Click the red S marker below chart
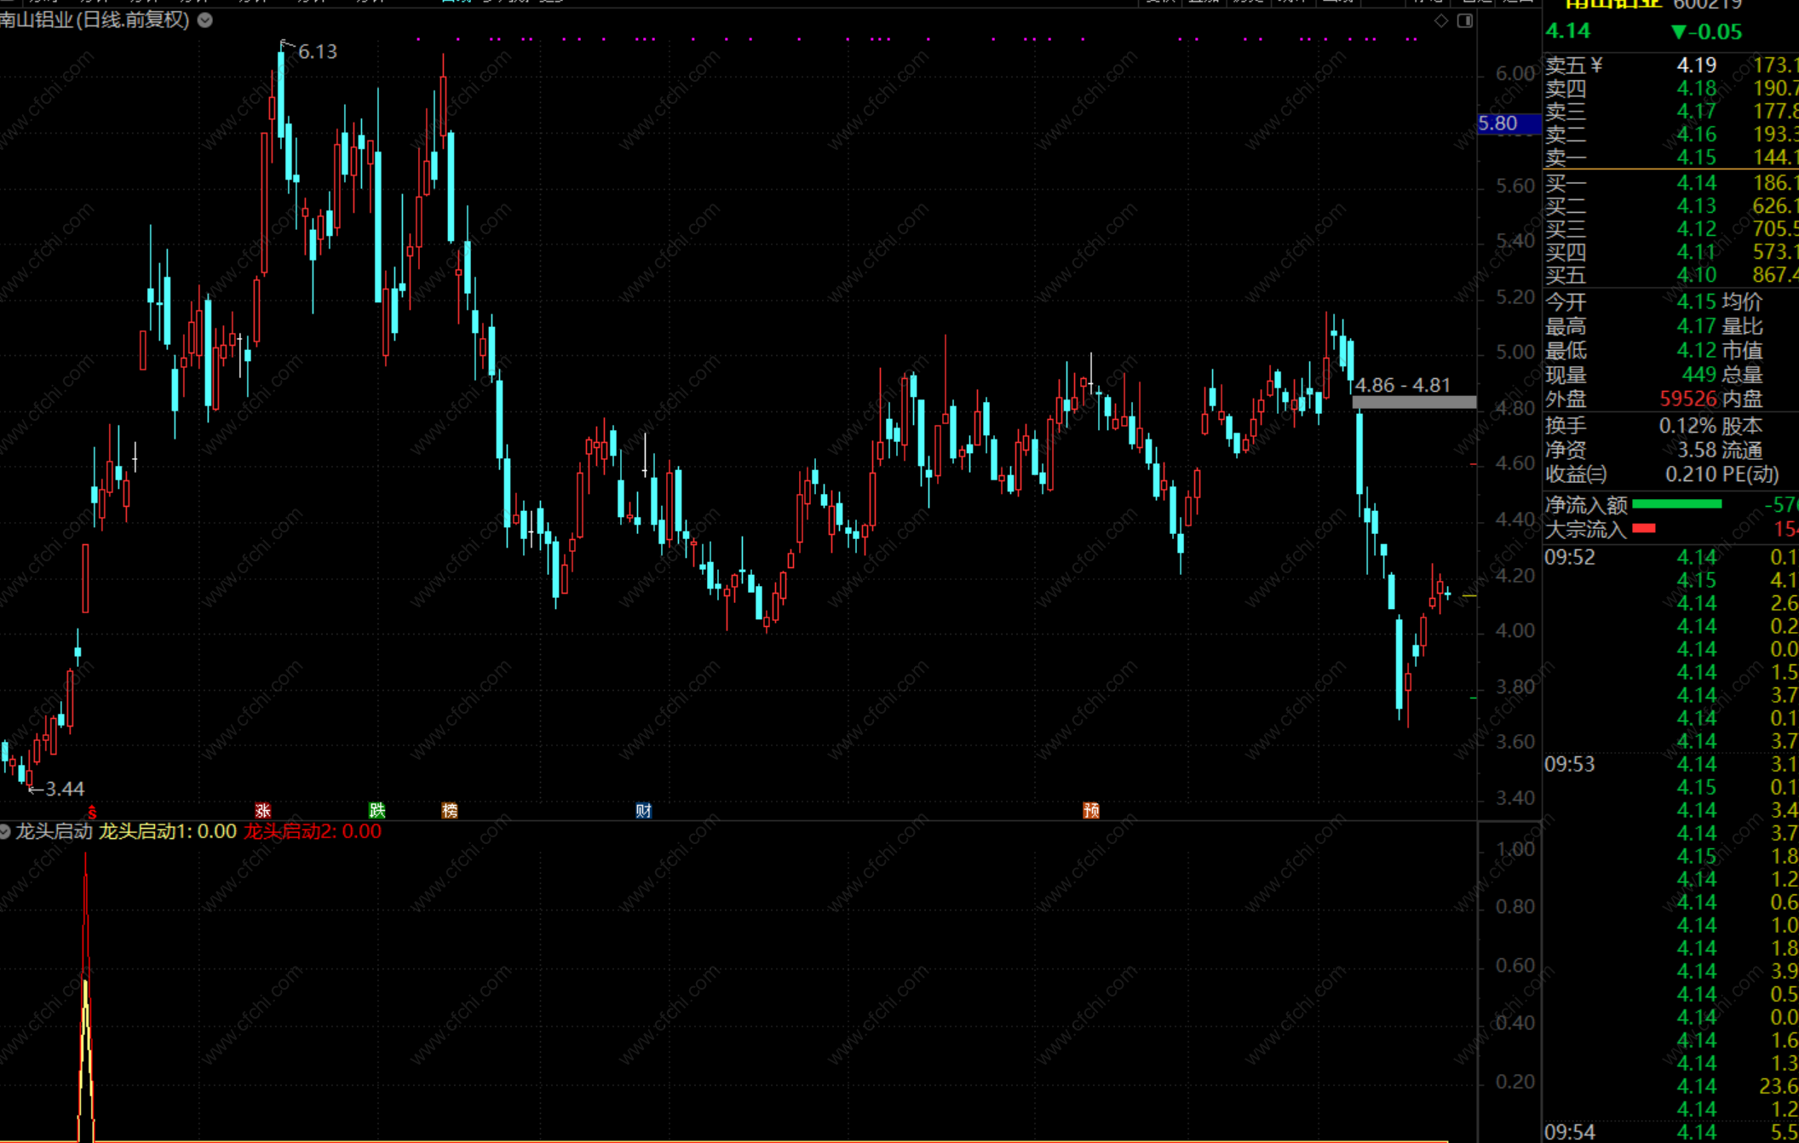 (x=92, y=812)
